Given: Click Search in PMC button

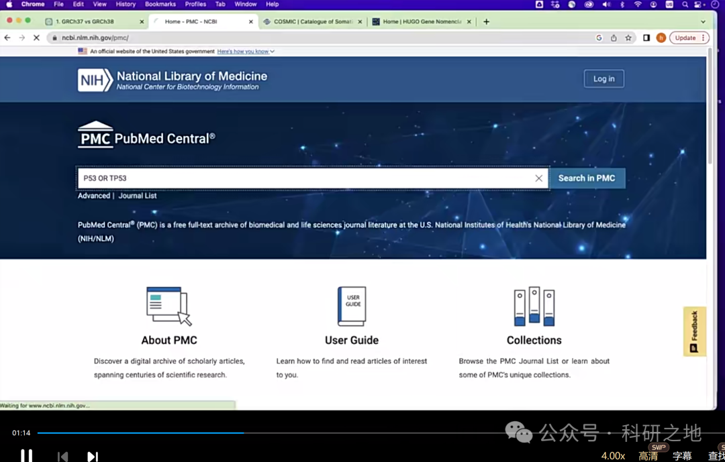Looking at the screenshot, I should [x=587, y=178].
